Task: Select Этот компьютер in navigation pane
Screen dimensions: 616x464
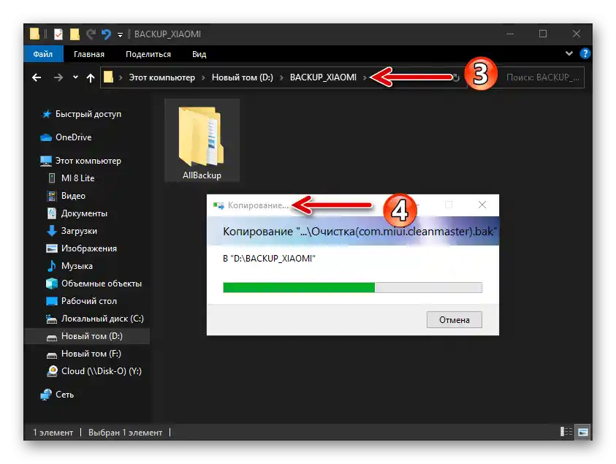Action: pos(88,161)
